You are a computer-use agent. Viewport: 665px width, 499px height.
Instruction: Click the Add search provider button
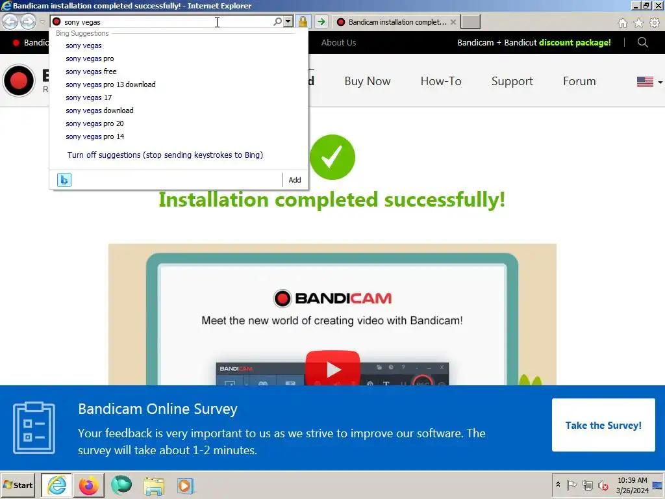[x=295, y=180]
